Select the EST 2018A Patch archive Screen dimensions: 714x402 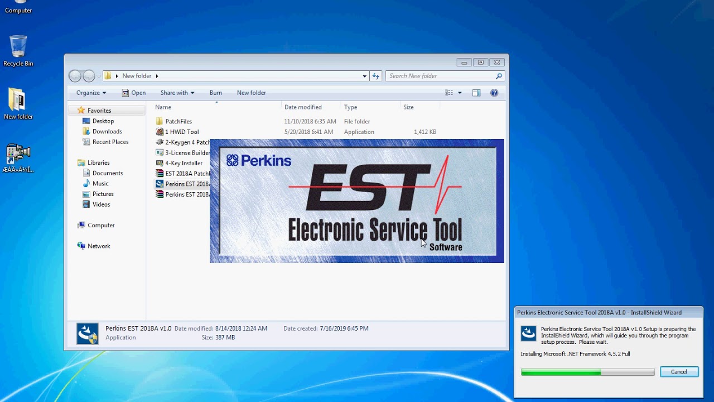(182, 174)
